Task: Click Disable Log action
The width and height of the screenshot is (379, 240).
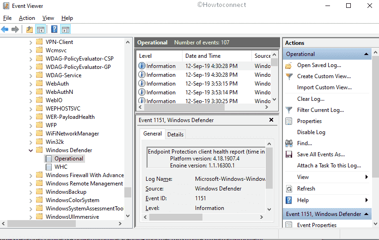Action: tap(311, 132)
